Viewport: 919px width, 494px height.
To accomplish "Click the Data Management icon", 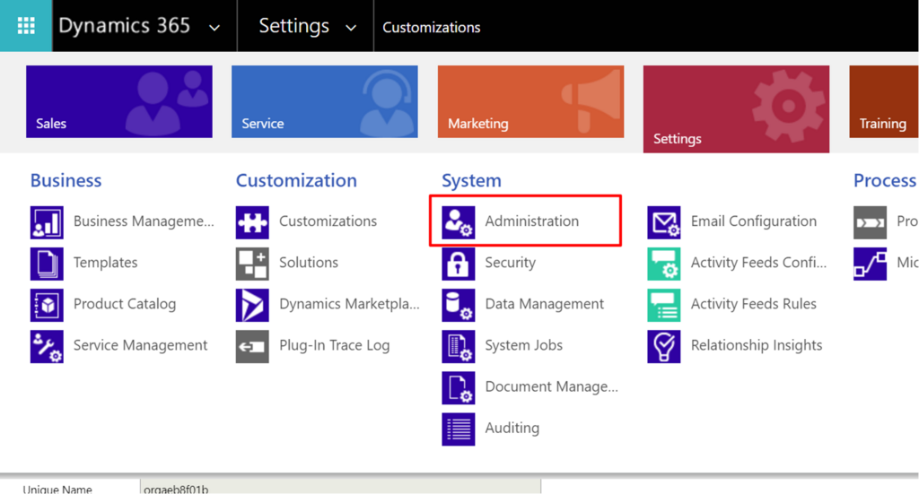I will pyautogui.click(x=459, y=305).
